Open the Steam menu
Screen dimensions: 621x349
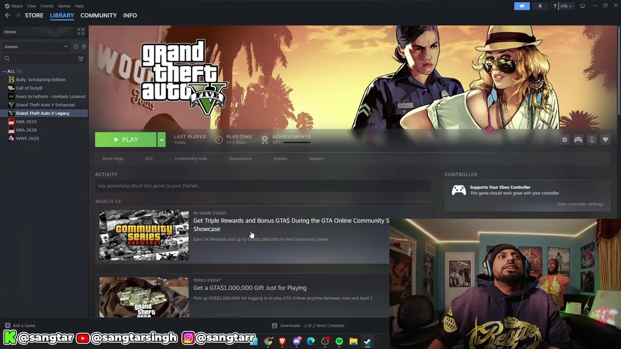click(14, 6)
